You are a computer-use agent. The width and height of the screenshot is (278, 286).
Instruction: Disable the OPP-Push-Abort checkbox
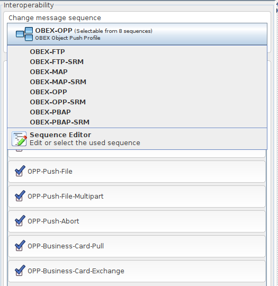pyautogui.click(x=20, y=221)
